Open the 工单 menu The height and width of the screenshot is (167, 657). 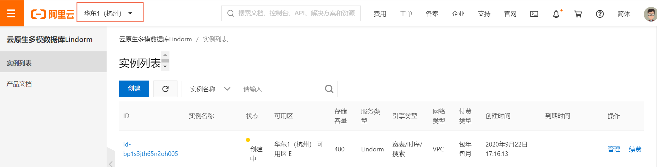pyautogui.click(x=406, y=14)
